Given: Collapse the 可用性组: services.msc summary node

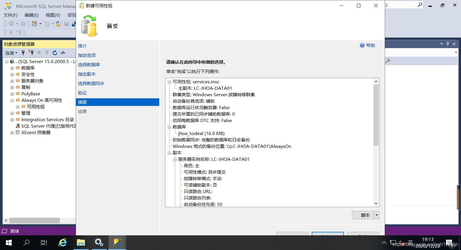Looking at the screenshot, I should tap(169, 82).
